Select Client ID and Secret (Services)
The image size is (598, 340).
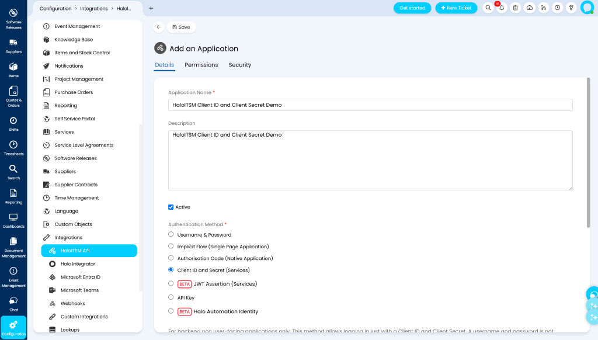[171, 270]
